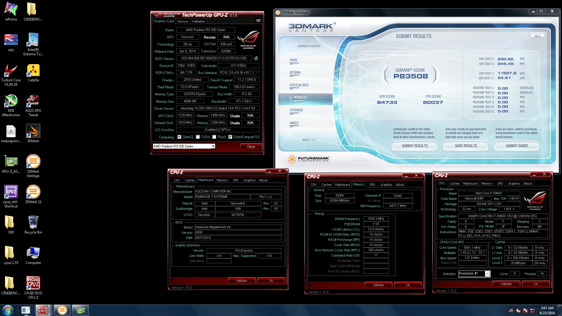Open the Graphics tab in the CPU CPU-Z window
Image resolution: width=562 pixels, height=316 pixels.
point(514,183)
